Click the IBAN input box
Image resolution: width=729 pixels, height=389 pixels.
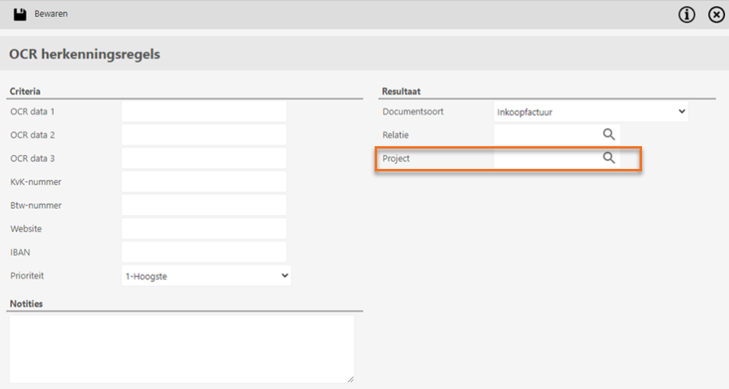point(204,253)
